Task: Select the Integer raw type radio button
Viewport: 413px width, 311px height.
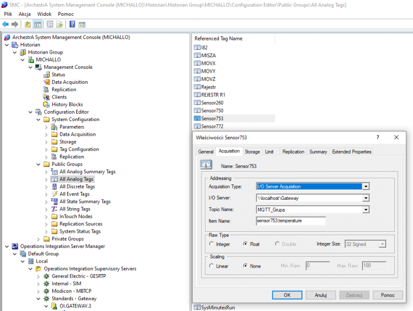Action: point(212,244)
